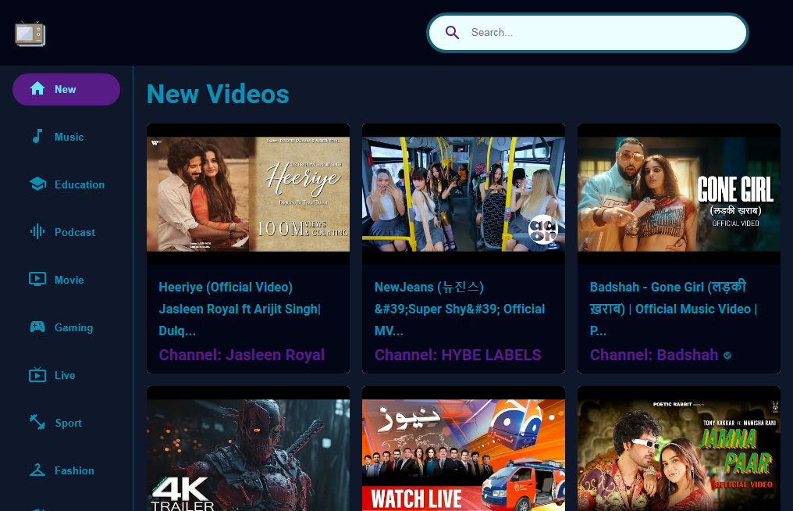Open the Music category
This screenshot has height=511, width=793.
click(69, 137)
